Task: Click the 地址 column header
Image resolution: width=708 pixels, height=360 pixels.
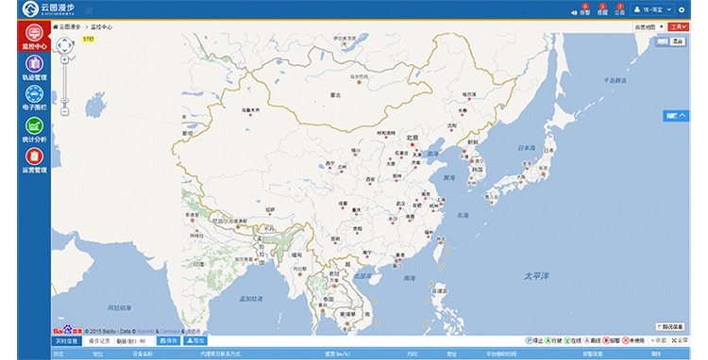Action: point(451,354)
